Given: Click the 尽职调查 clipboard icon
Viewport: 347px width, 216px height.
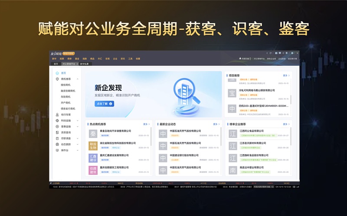Looking at the screenshot, I should point(57,138).
